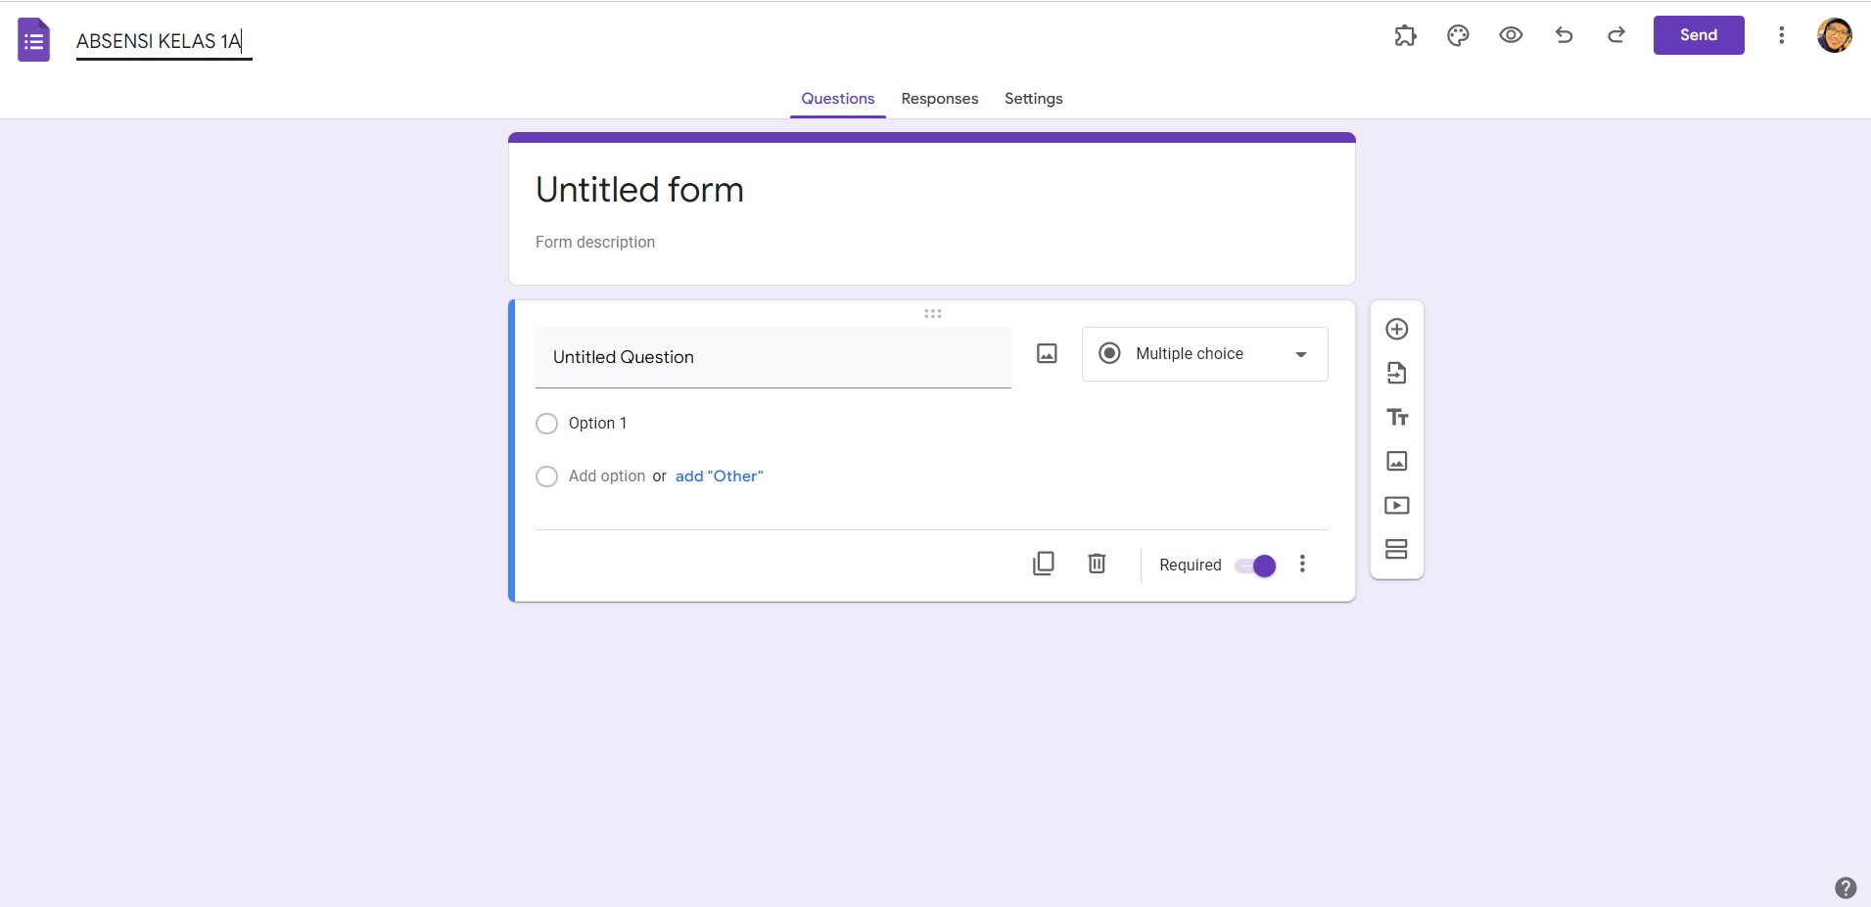The width and height of the screenshot is (1871, 907).
Task: Preview the form with eye icon
Action: tap(1511, 36)
